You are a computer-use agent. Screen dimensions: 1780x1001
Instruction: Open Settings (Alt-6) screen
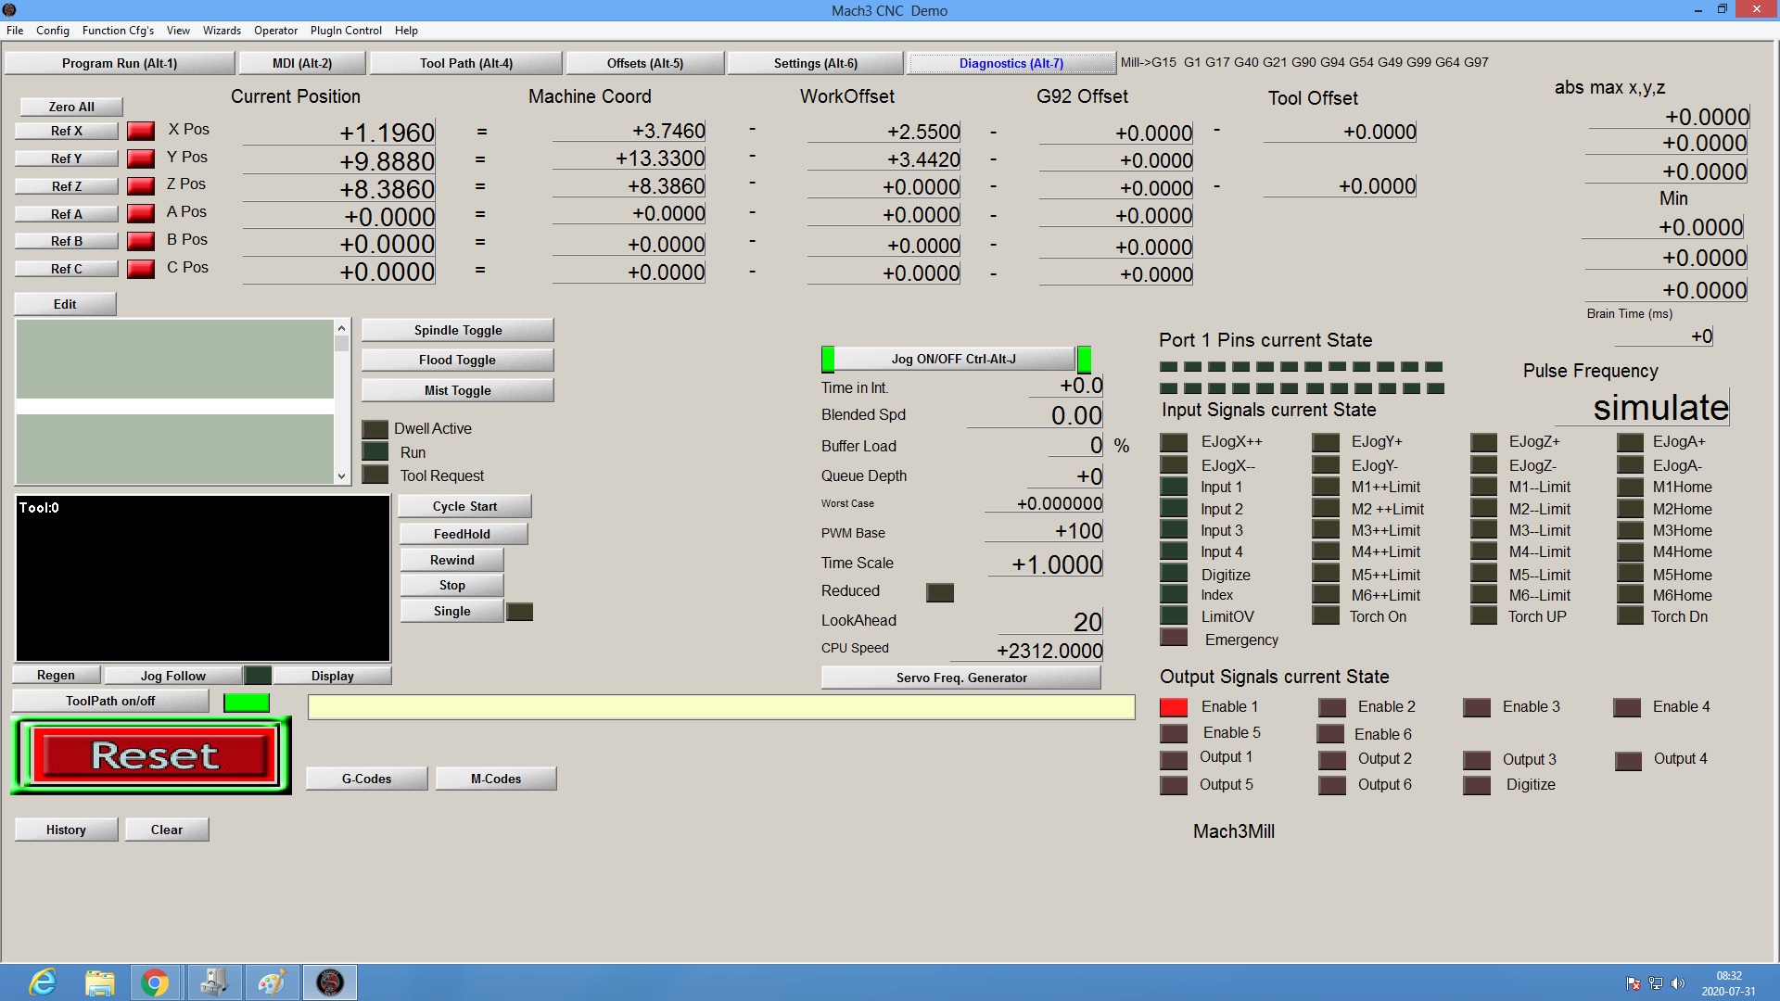point(816,63)
